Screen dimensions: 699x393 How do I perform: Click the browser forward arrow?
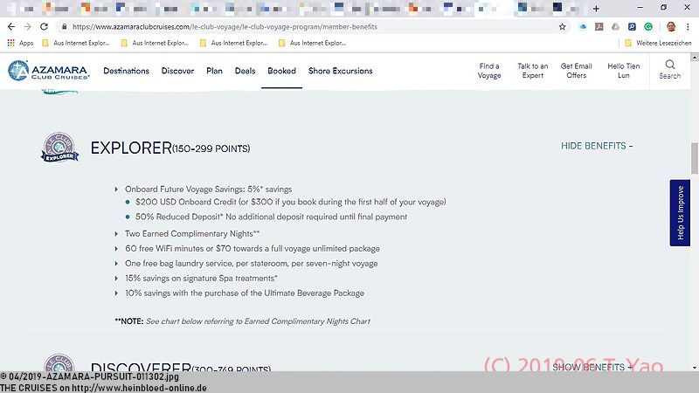click(28, 27)
